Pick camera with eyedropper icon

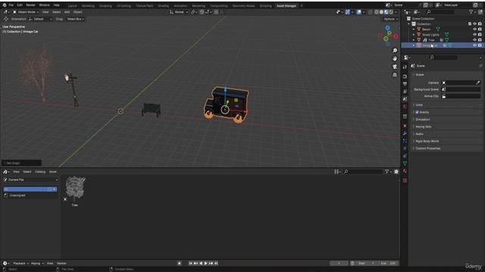pos(478,82)
